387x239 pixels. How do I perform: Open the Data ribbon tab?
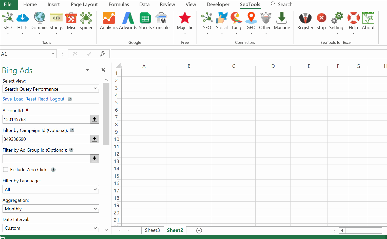(x=144, y=4)
